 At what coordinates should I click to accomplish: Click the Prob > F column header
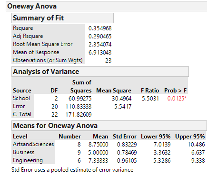(176, 91)
